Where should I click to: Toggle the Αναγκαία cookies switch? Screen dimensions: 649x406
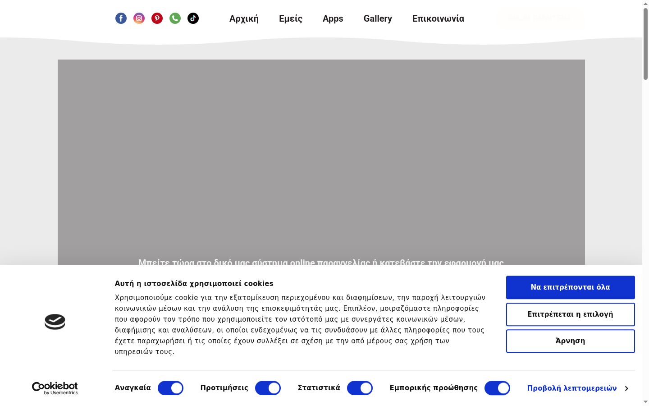pyautogui.click(x=170, y=388)
